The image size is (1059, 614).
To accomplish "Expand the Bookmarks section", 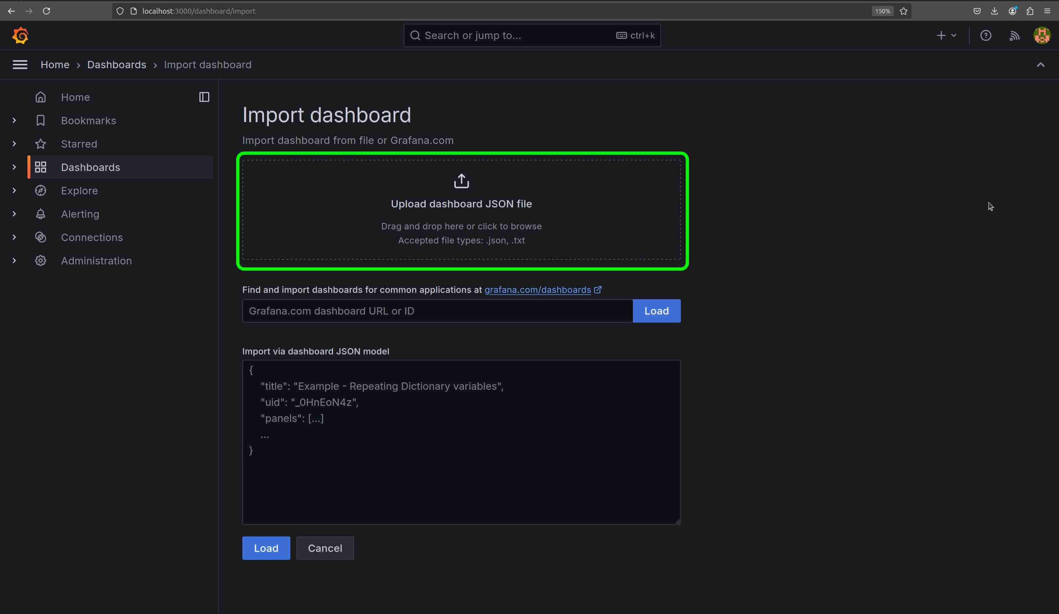I will click(14, 120).
